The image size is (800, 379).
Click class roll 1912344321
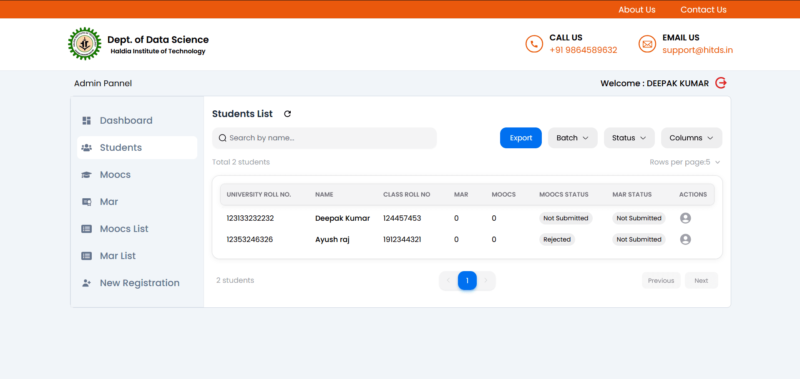(x=402, y=239)
